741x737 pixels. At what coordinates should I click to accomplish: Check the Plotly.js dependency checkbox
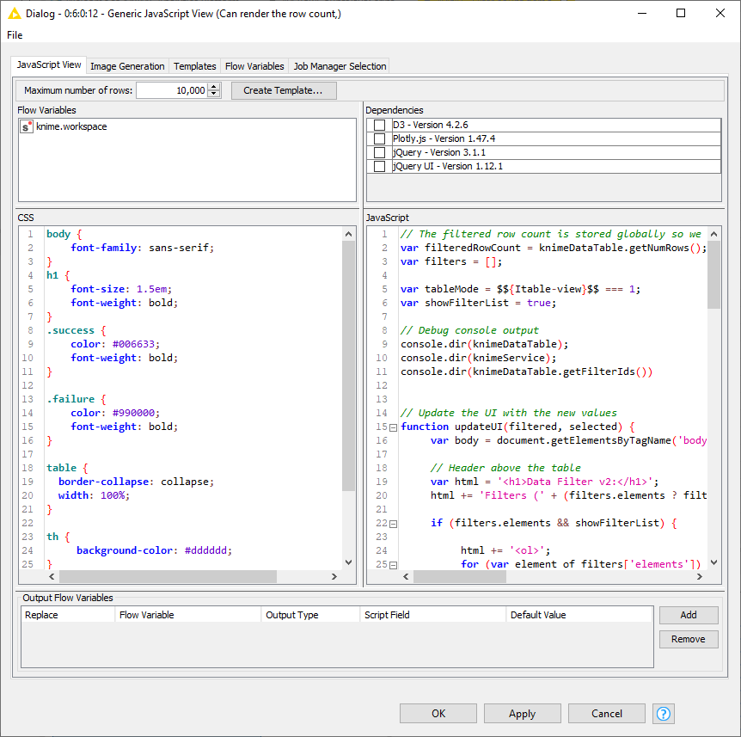pyautogui.click(x=379, y=139)
